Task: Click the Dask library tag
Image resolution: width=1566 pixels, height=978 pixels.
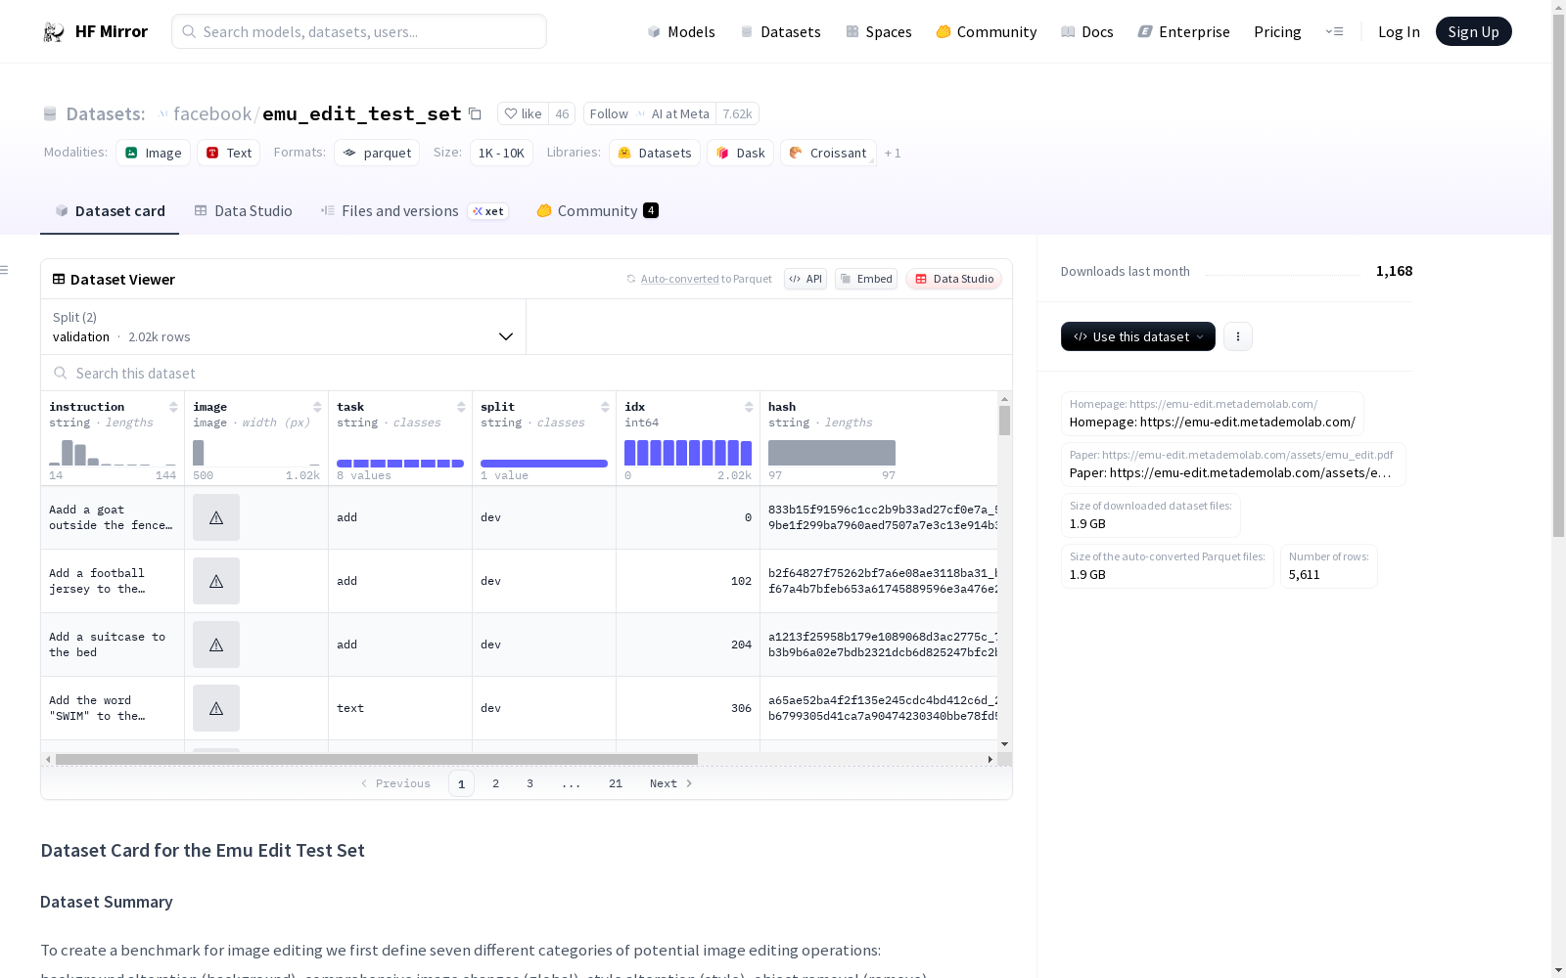Action: (740, 153)
